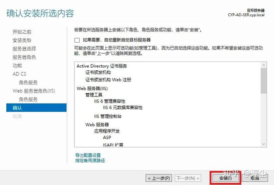Click page title 确认安装所选内容
274x185 pixels.
pyautogui.click(x=40, y=13)
